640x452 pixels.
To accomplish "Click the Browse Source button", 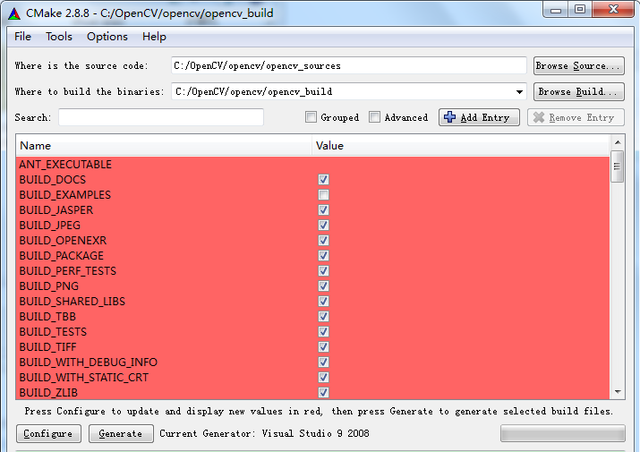I will [579, 65].
